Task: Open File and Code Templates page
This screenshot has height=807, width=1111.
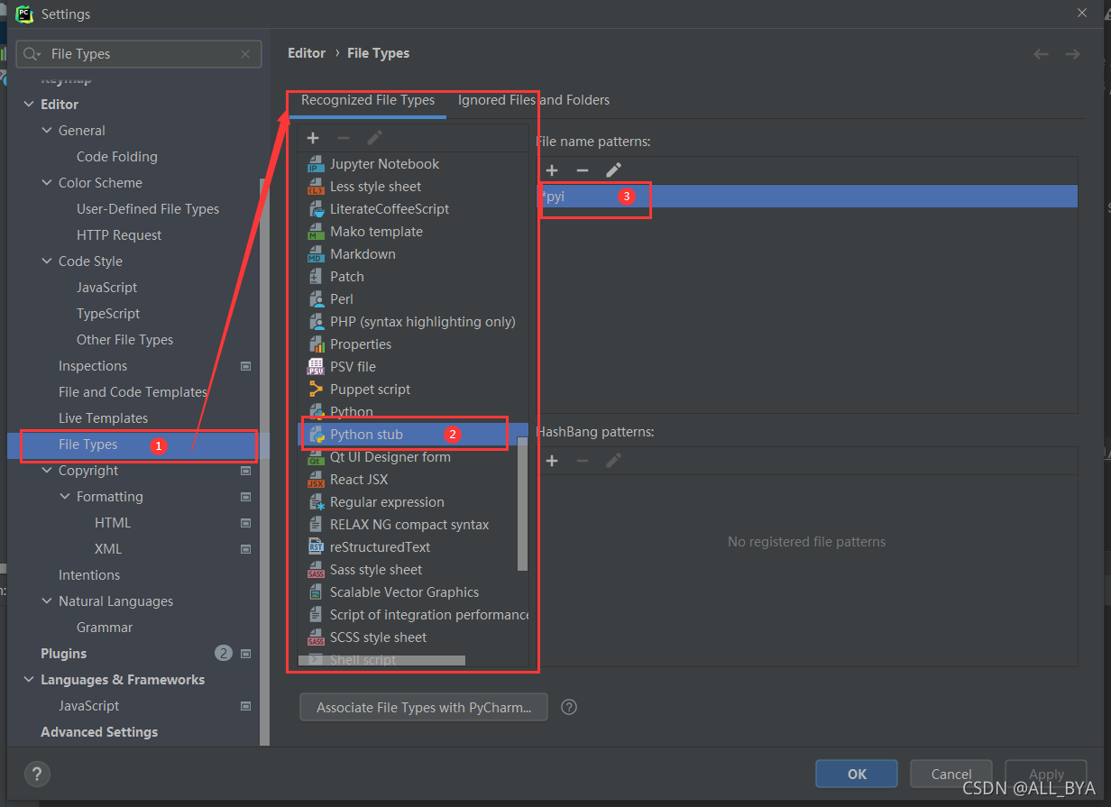Action: 133,392
